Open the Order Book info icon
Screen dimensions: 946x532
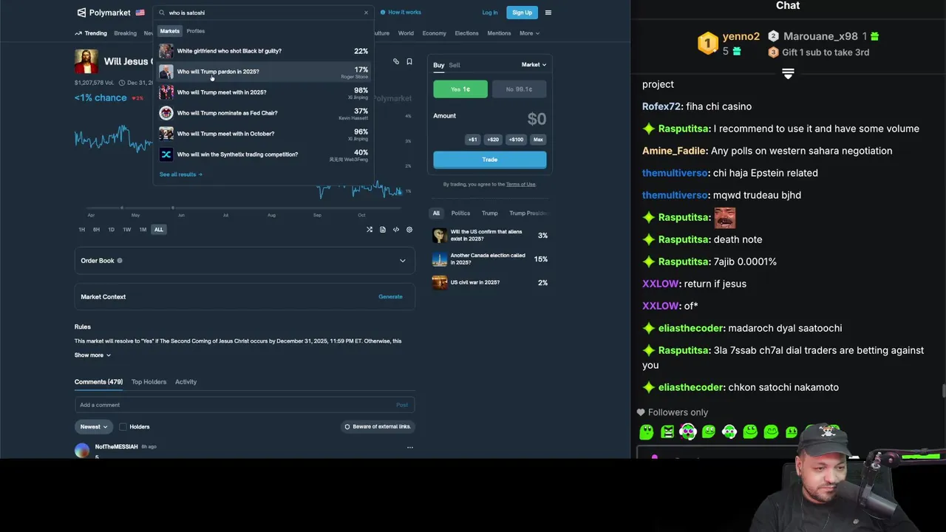coord(120,261)
